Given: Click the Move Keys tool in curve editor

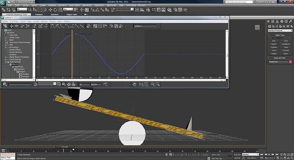Looking at the screenshot, I should [11, 26].
